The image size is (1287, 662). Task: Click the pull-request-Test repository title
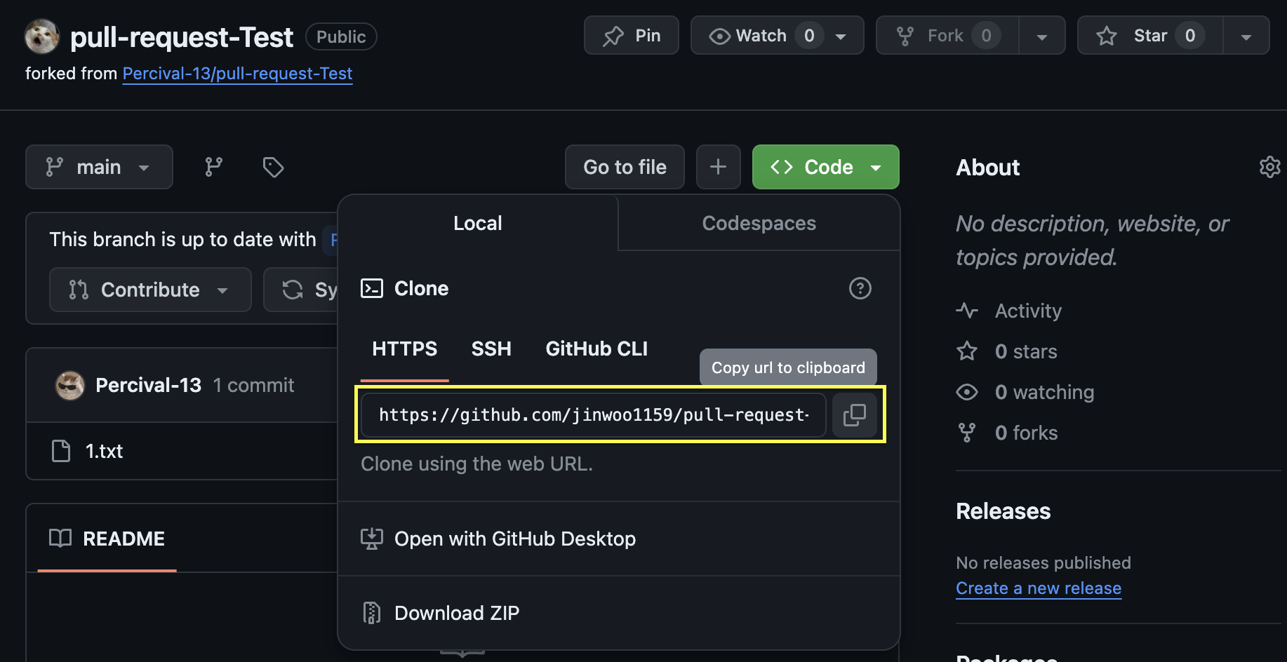[182, 37]
